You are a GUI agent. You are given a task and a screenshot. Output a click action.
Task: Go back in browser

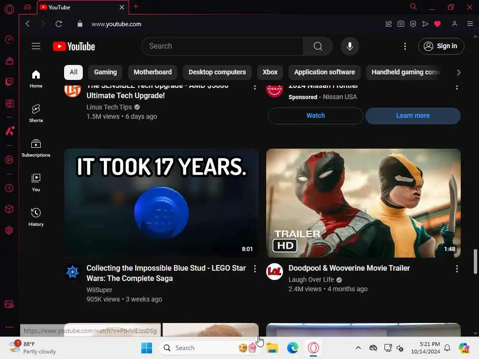click(28, 24)
